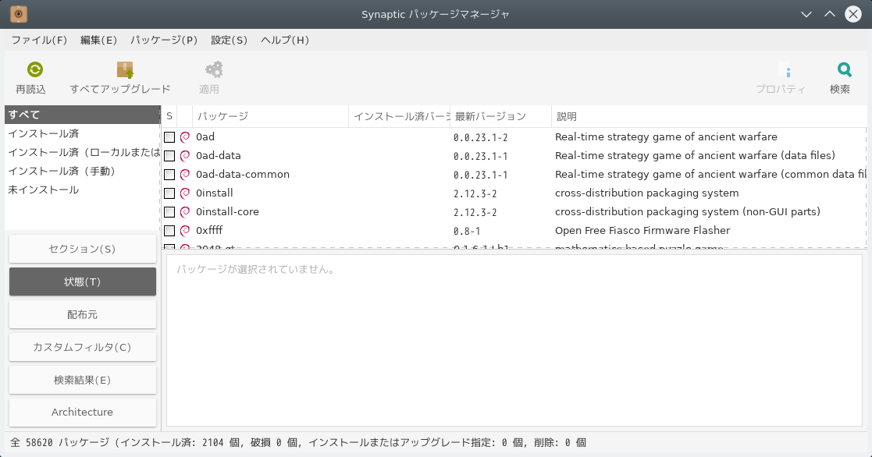The width and height of the screenshot is (872, 457).
Task: Toggle status checkbox for 0install-core
Action: [169, 212]
